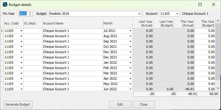The image size is (221, 110).
Task: Maximize the Budget details window
Action: [200, 5]
